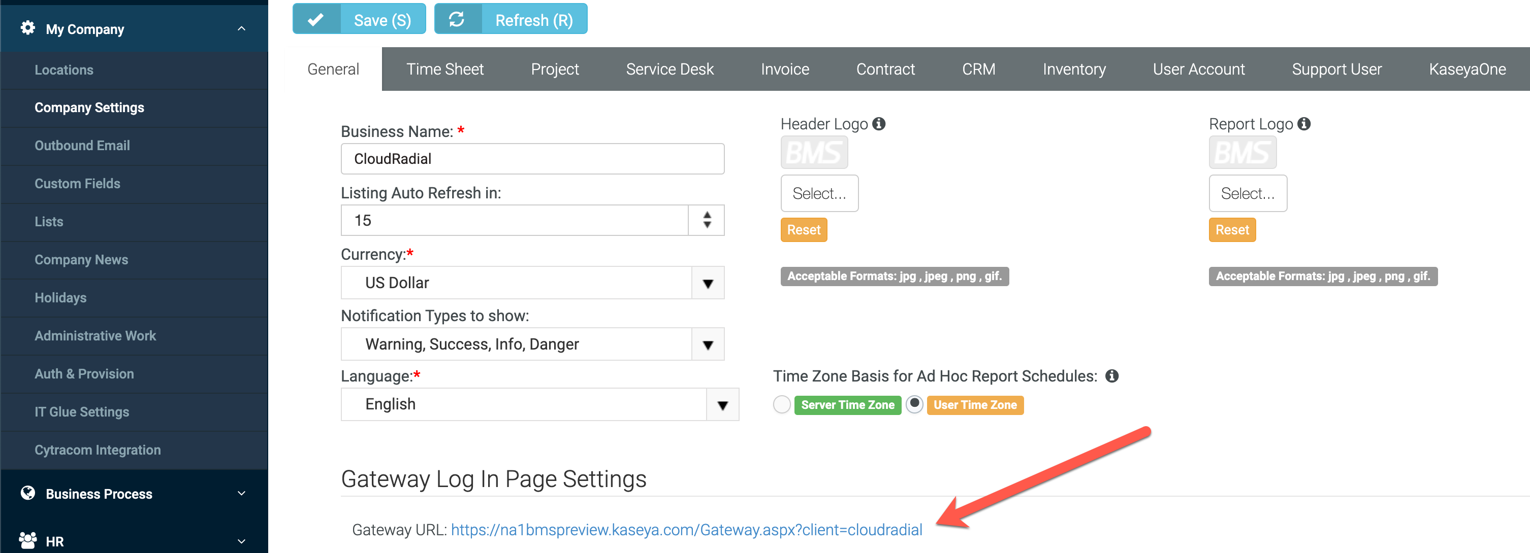Switch to the KaseyaOne tab

pos(1467,70)
